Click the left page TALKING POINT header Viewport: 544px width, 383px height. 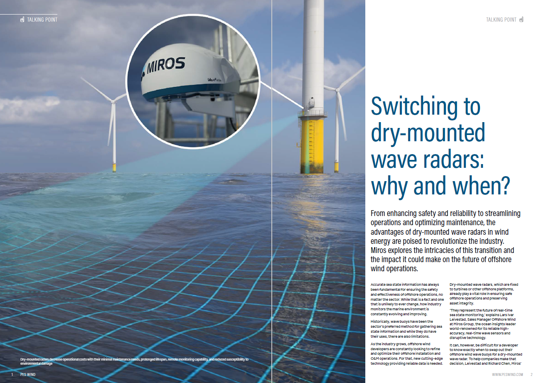point(42,20)
